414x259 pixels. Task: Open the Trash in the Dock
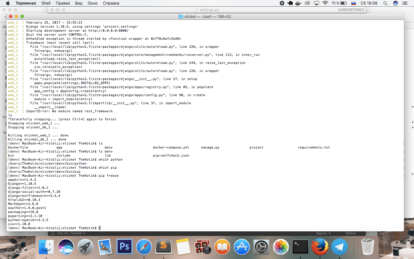click(368, 247)
